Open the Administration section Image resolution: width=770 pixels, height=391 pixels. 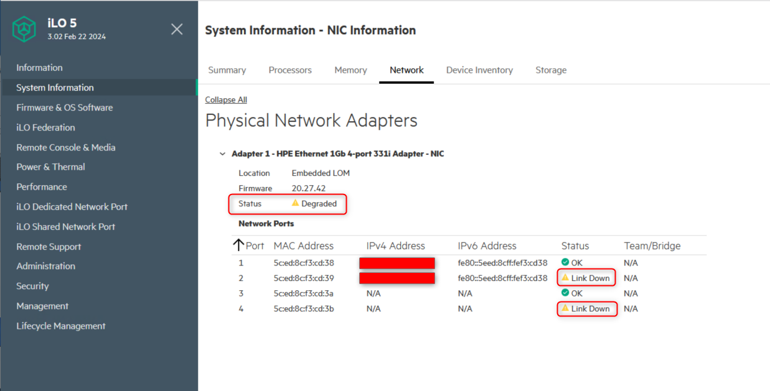[x=45, y=266]
